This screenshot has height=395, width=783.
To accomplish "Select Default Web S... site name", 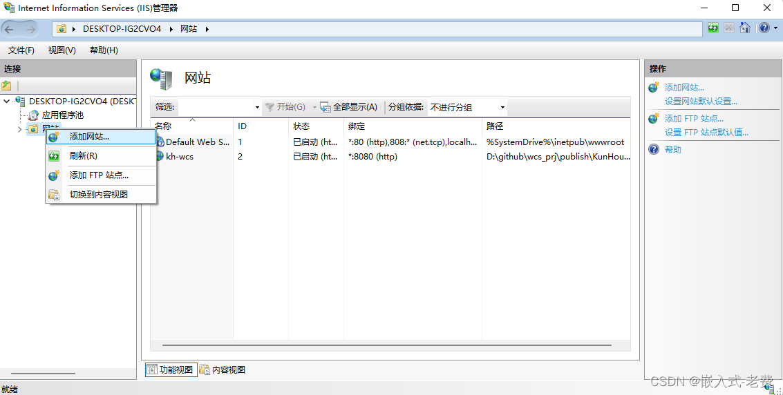I will [198, 142].
